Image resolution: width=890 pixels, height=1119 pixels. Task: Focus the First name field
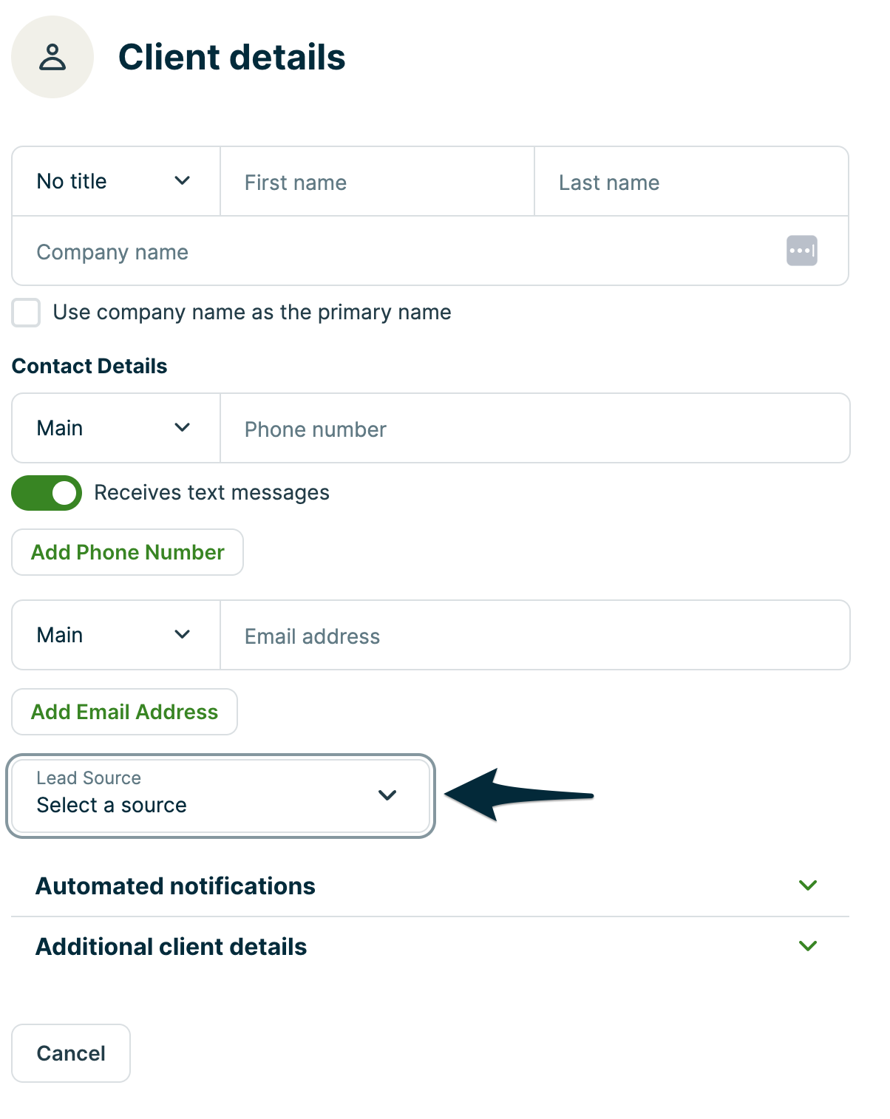(x=377, y=183)
